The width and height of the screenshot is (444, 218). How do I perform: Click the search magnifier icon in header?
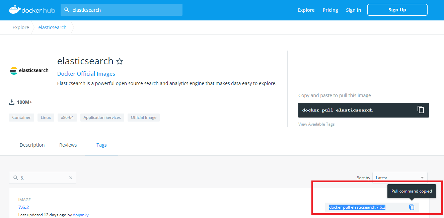[x=67, y=10]
